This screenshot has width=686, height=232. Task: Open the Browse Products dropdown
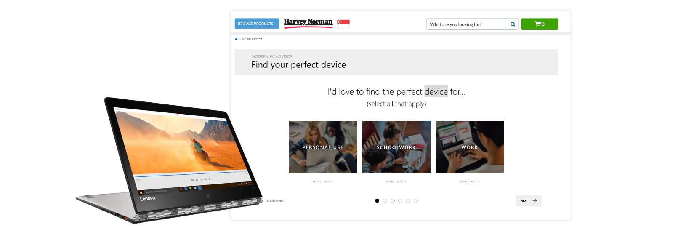tap(257, 24)
